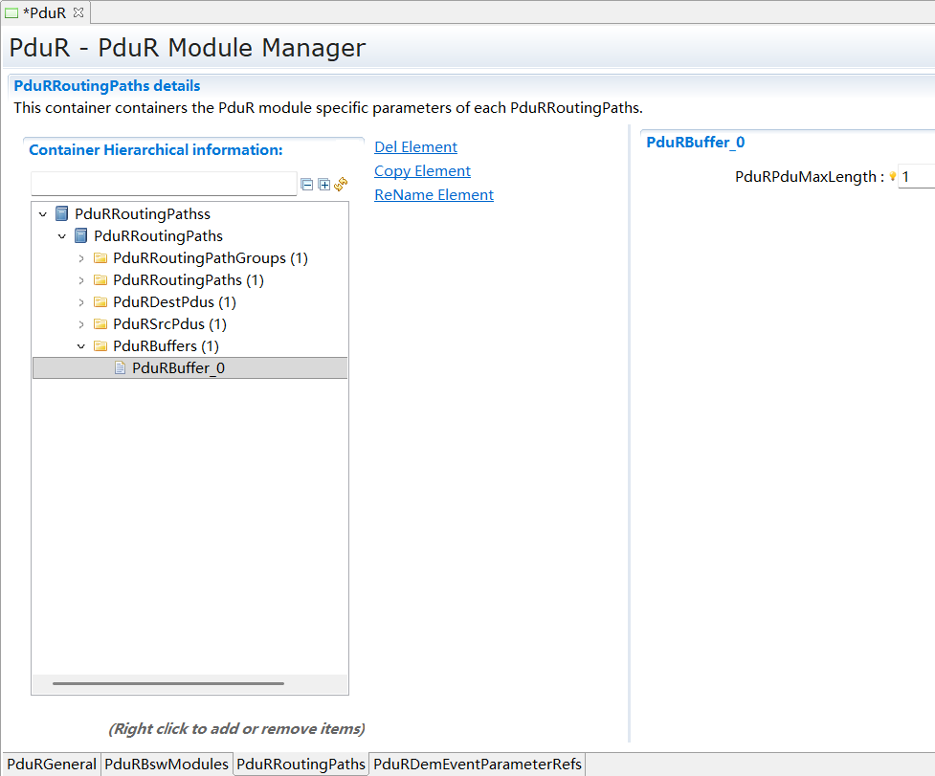Open the PduRDemEventParameterRefs tab
Screen dimensions: 935x776
(x=476, y=764)
